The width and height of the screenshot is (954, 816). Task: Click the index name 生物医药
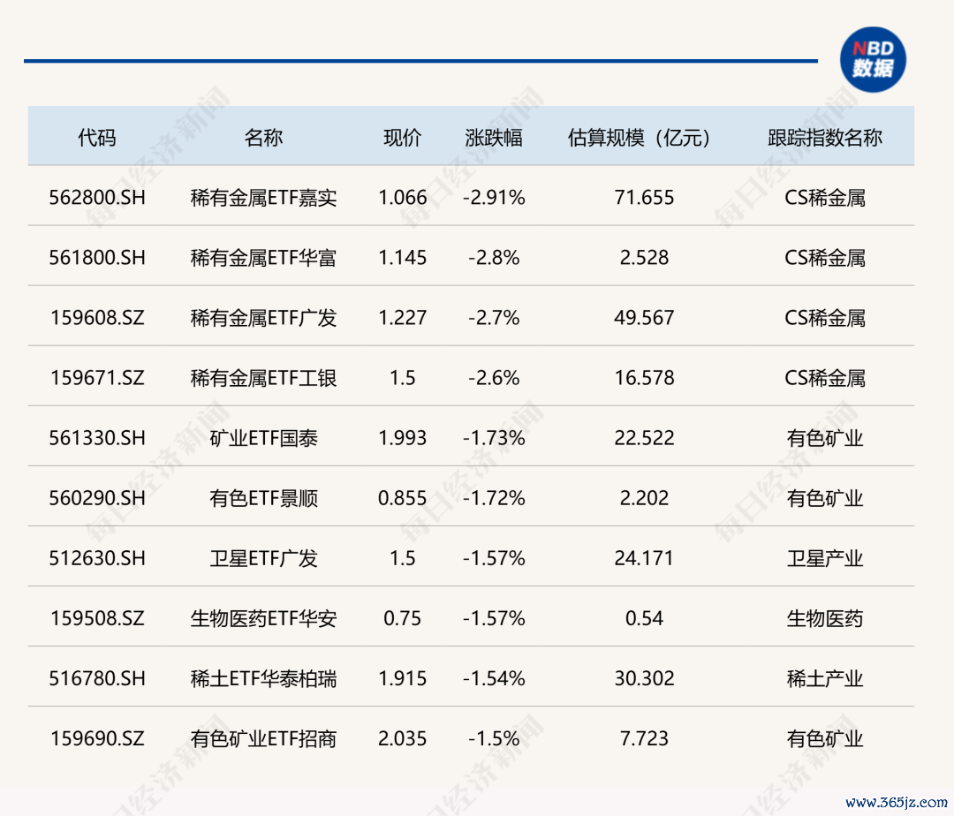click(824, 619)
